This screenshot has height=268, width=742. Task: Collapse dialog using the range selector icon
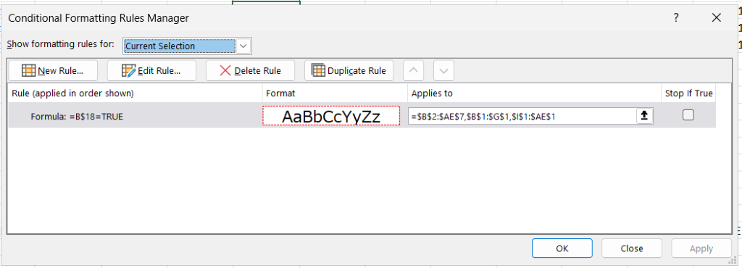(644, 115)
